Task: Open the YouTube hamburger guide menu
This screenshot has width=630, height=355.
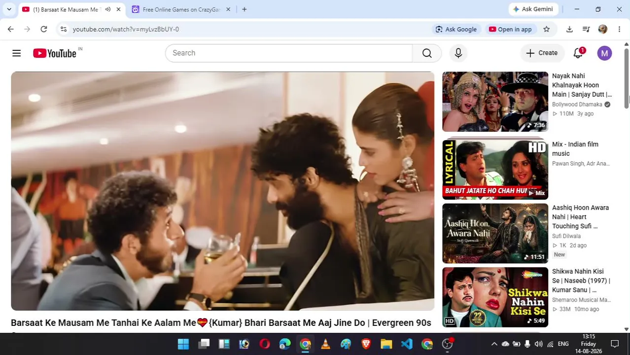Action: pos(16,53)
